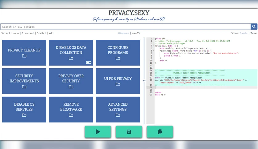This screenshot has height=149, width=258.
Task: Switch to macOS operating system
Action: click(136, 33)
